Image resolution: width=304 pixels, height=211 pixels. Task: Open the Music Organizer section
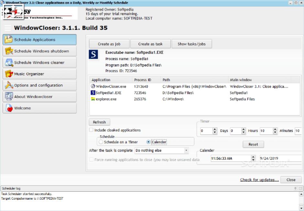point(39,74)
